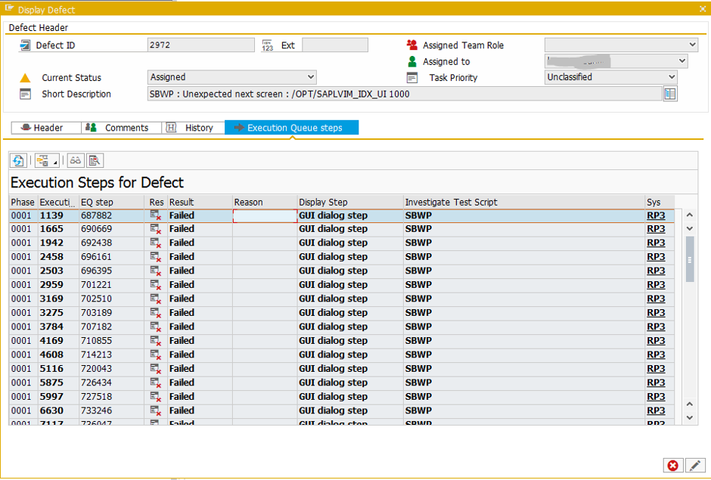This screenshot has height=480, width=711.
Task: Click the pencil edit icon at bottom right
Action: tap(694, 465)
